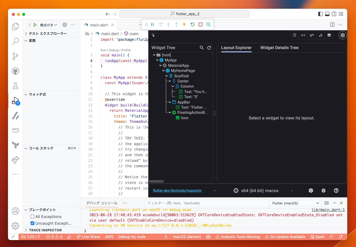This screenshot has width=356, height=247.
Task: Pause debugging from the debug toolbar
Action: click(152, 24)
